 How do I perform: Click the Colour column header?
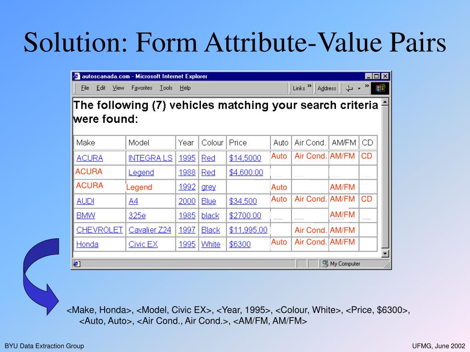coord(212,143)
